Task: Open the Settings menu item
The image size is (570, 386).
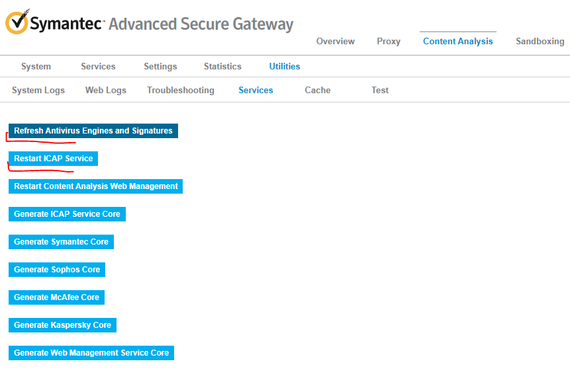Action: coord(160,66)
